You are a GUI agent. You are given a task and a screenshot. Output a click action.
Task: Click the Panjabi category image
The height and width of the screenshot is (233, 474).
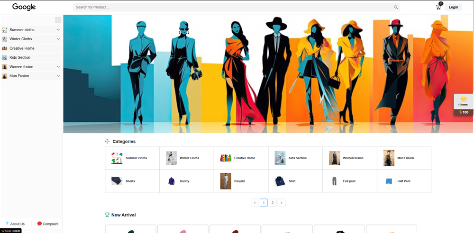click(x=226, y=181)
